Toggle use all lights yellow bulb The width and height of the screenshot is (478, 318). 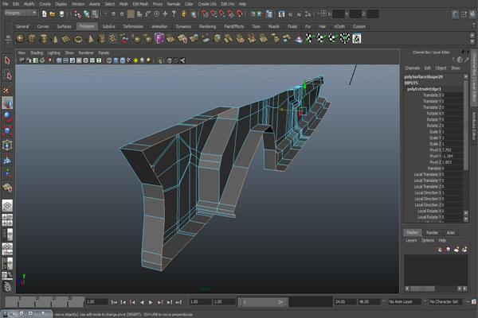click(x=135, y=60)
